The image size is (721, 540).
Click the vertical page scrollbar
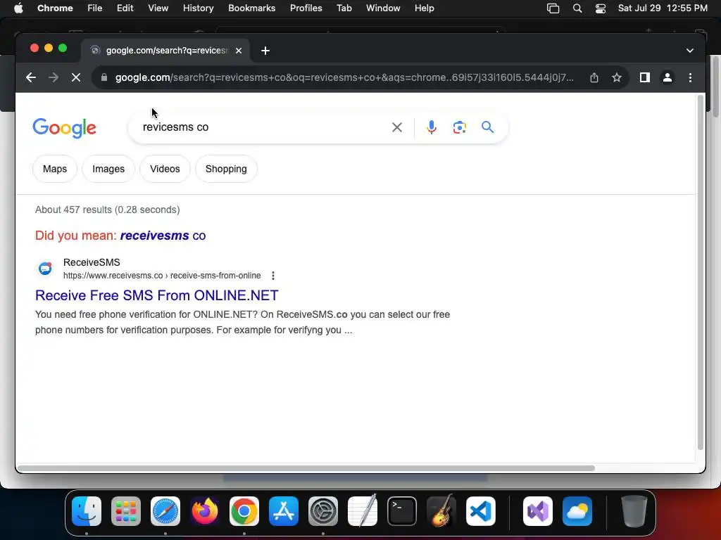[701, 272]
